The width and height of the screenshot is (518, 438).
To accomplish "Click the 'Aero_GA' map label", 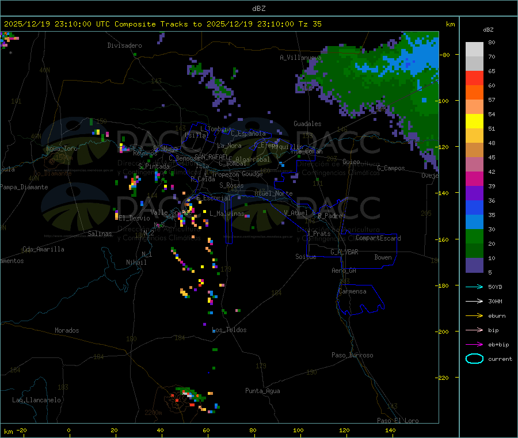I will tap(344, 271).
